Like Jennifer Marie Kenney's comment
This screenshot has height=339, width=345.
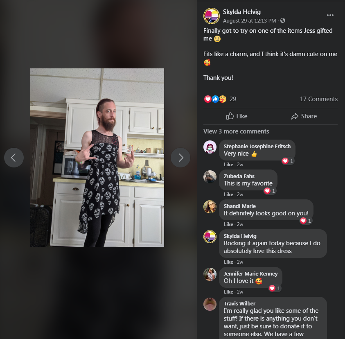[x=228, y=292]
